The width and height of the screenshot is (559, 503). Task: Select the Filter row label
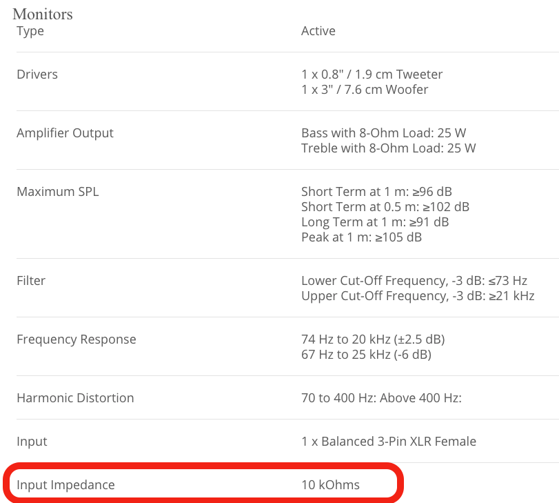(31, 281)
